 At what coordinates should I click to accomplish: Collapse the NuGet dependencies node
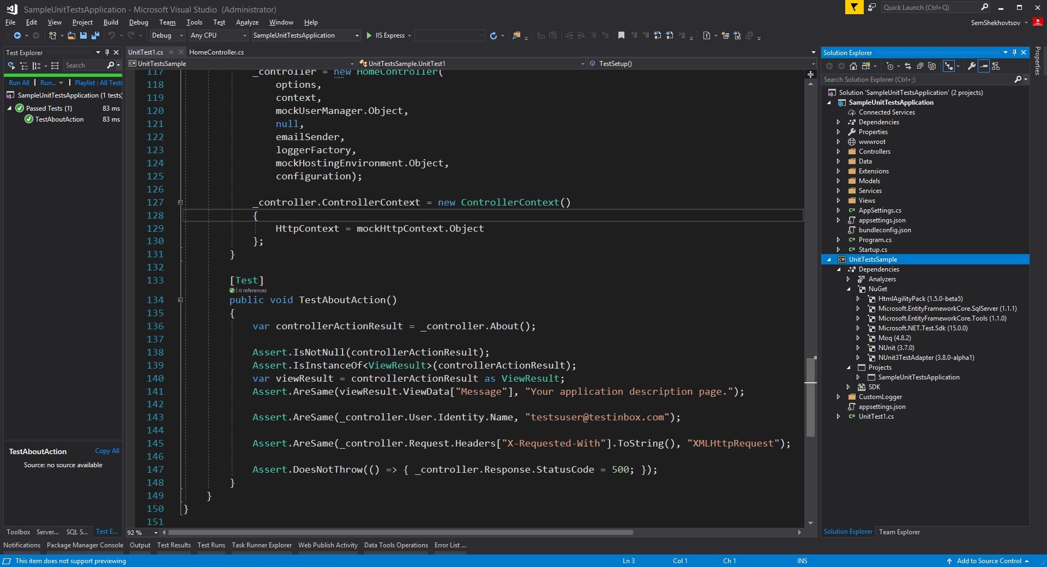point(849,289)
